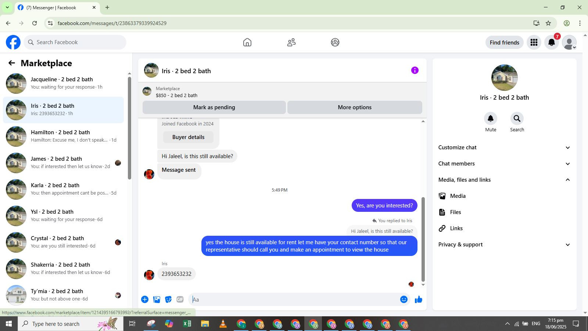This screenshot has height=331, width=588.
Task: Click the chat message scrollbar
Action: pos(423,239)
